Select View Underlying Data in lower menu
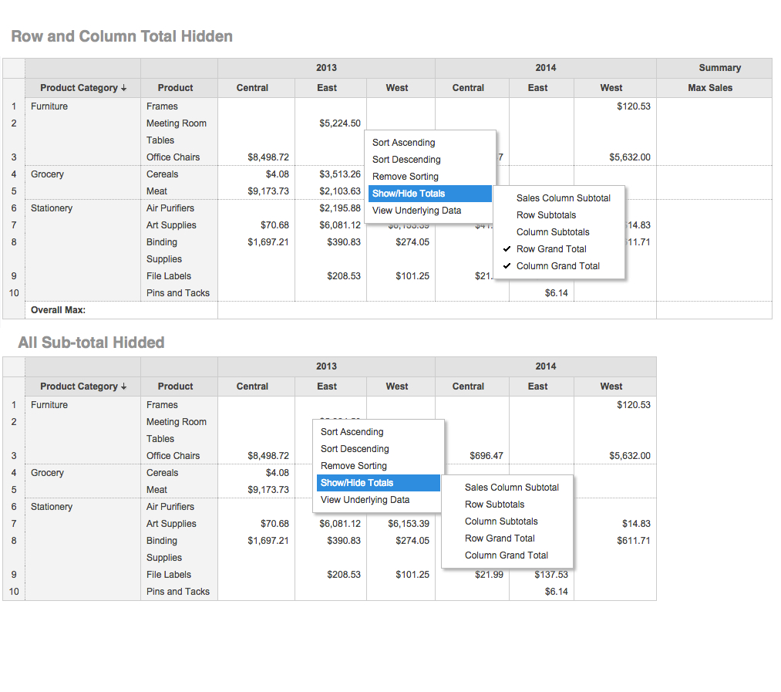The height and width of the screenshot is (692, 781). [365, 500]
